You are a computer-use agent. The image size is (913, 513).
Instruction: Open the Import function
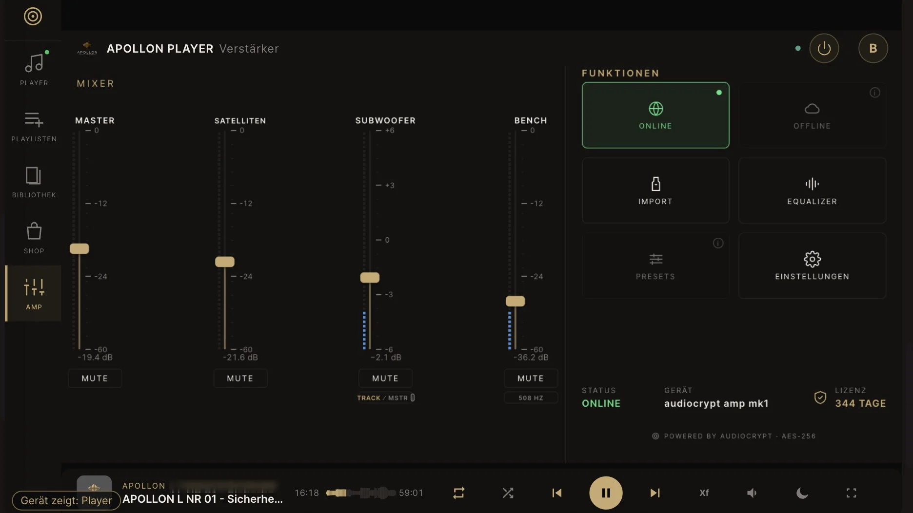(655, 190)
